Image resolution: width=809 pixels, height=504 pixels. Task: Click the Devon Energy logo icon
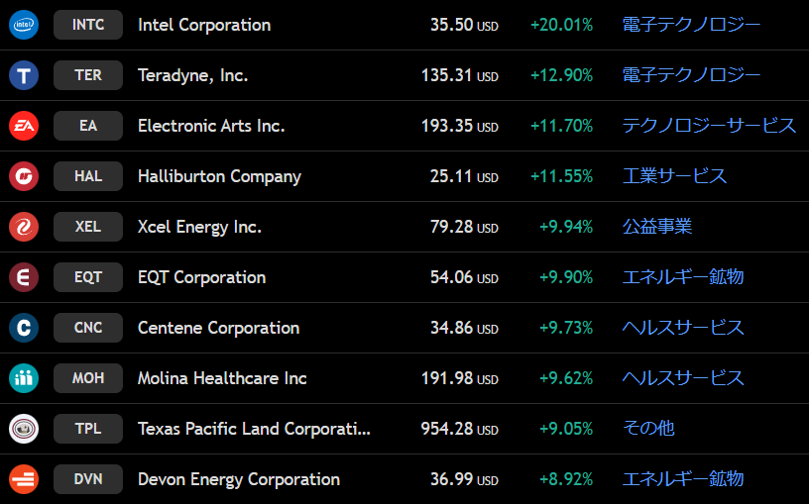pyautogui.click(x=23, y=479)
